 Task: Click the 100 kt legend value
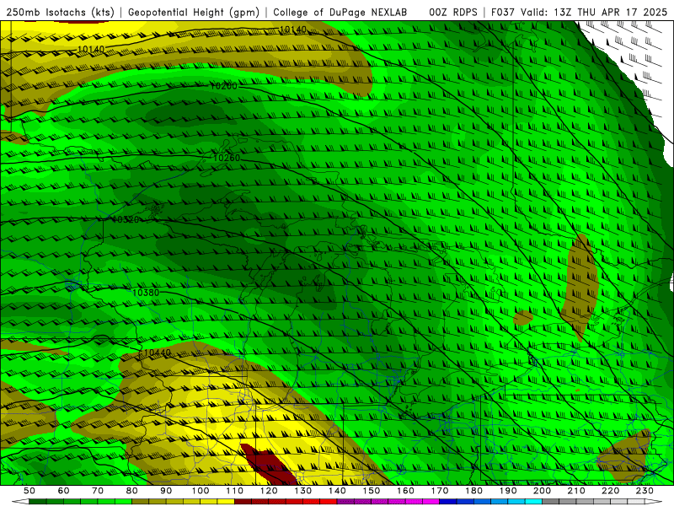point(201,491)
